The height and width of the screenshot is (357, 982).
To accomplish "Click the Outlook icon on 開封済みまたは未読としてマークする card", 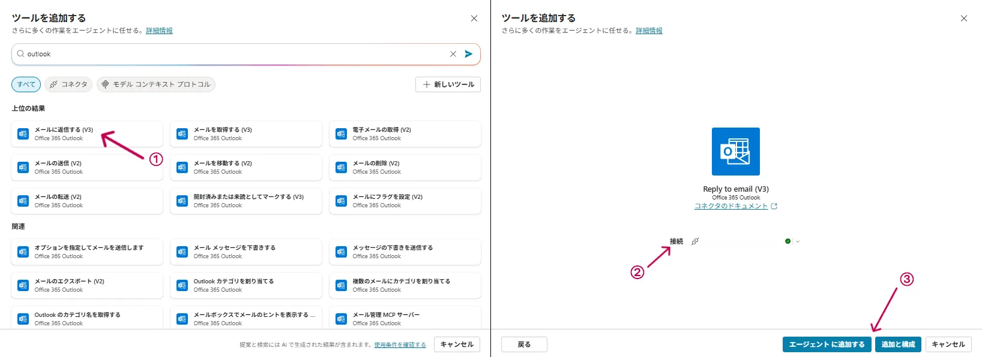I will click(x=182, y=201).
